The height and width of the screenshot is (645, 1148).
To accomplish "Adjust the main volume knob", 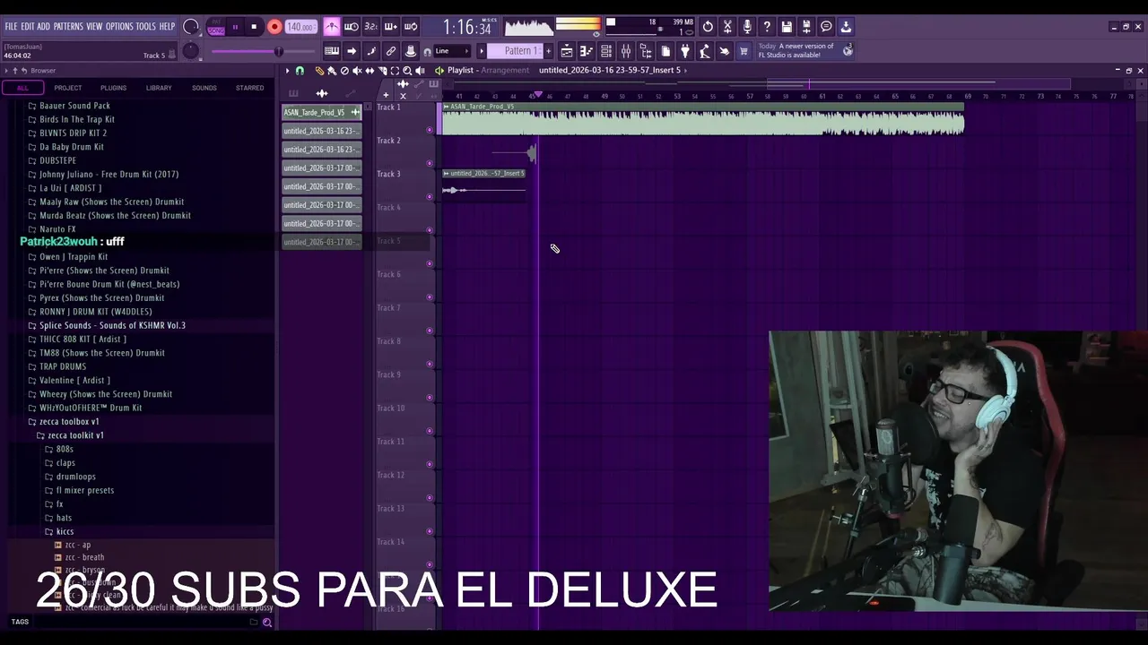I will (191, 27).
